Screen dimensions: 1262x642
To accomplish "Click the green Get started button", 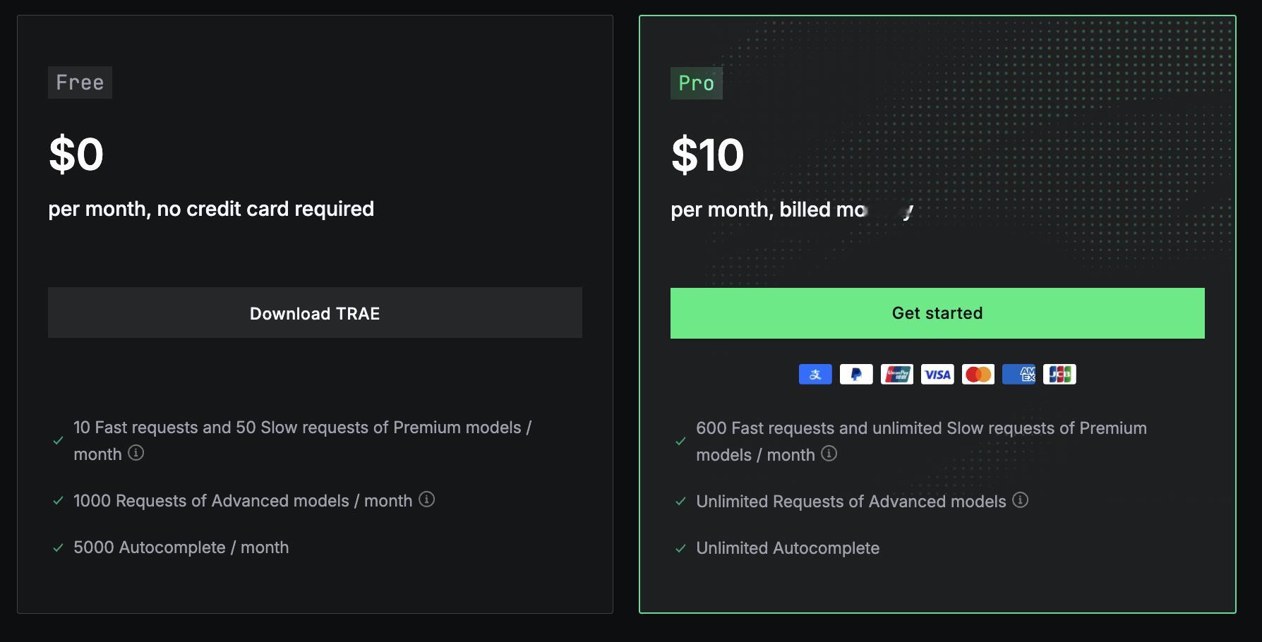I will point(937,313).
